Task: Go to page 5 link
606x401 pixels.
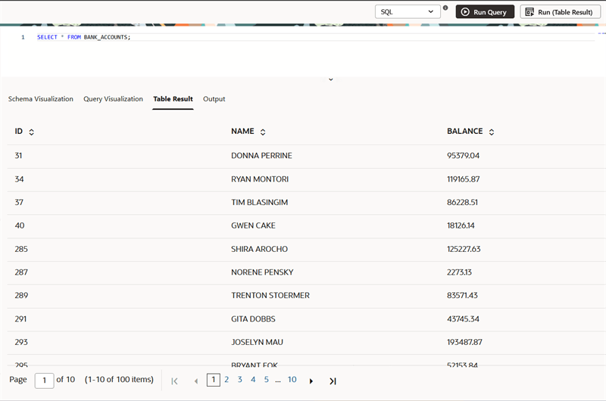Action: tap(267, 379)
